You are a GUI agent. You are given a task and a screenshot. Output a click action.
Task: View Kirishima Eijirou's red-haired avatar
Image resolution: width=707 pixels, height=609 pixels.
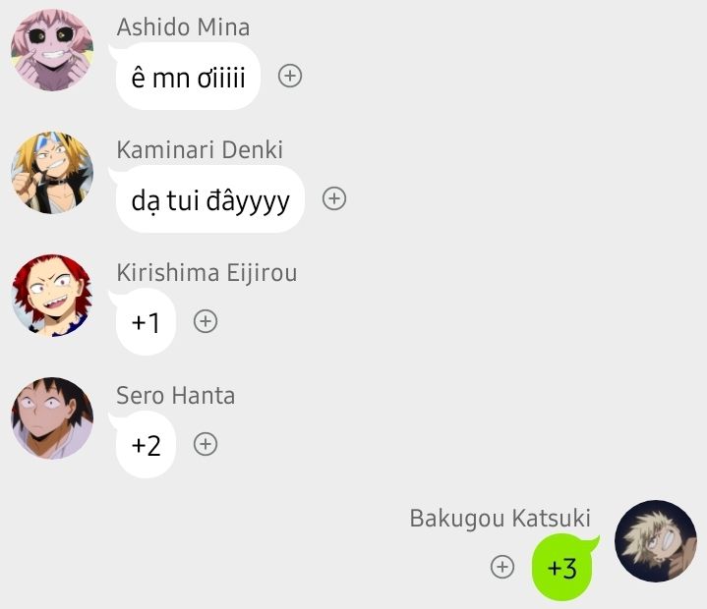(x=52, y=296)
